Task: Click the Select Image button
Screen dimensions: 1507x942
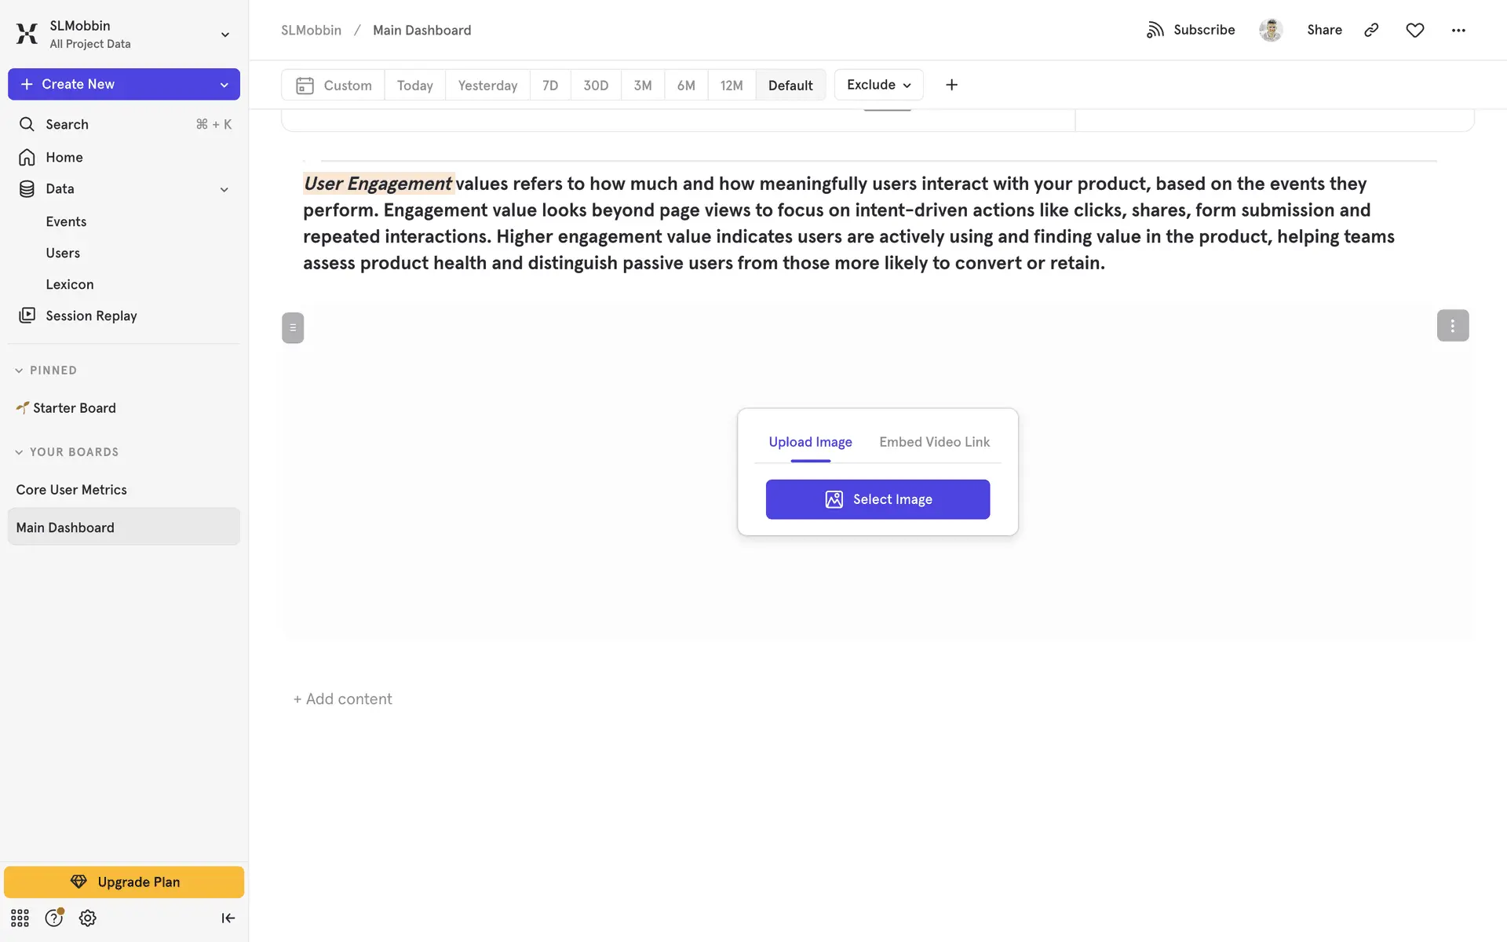Action: pyautogui.click(x=878, y=499)
